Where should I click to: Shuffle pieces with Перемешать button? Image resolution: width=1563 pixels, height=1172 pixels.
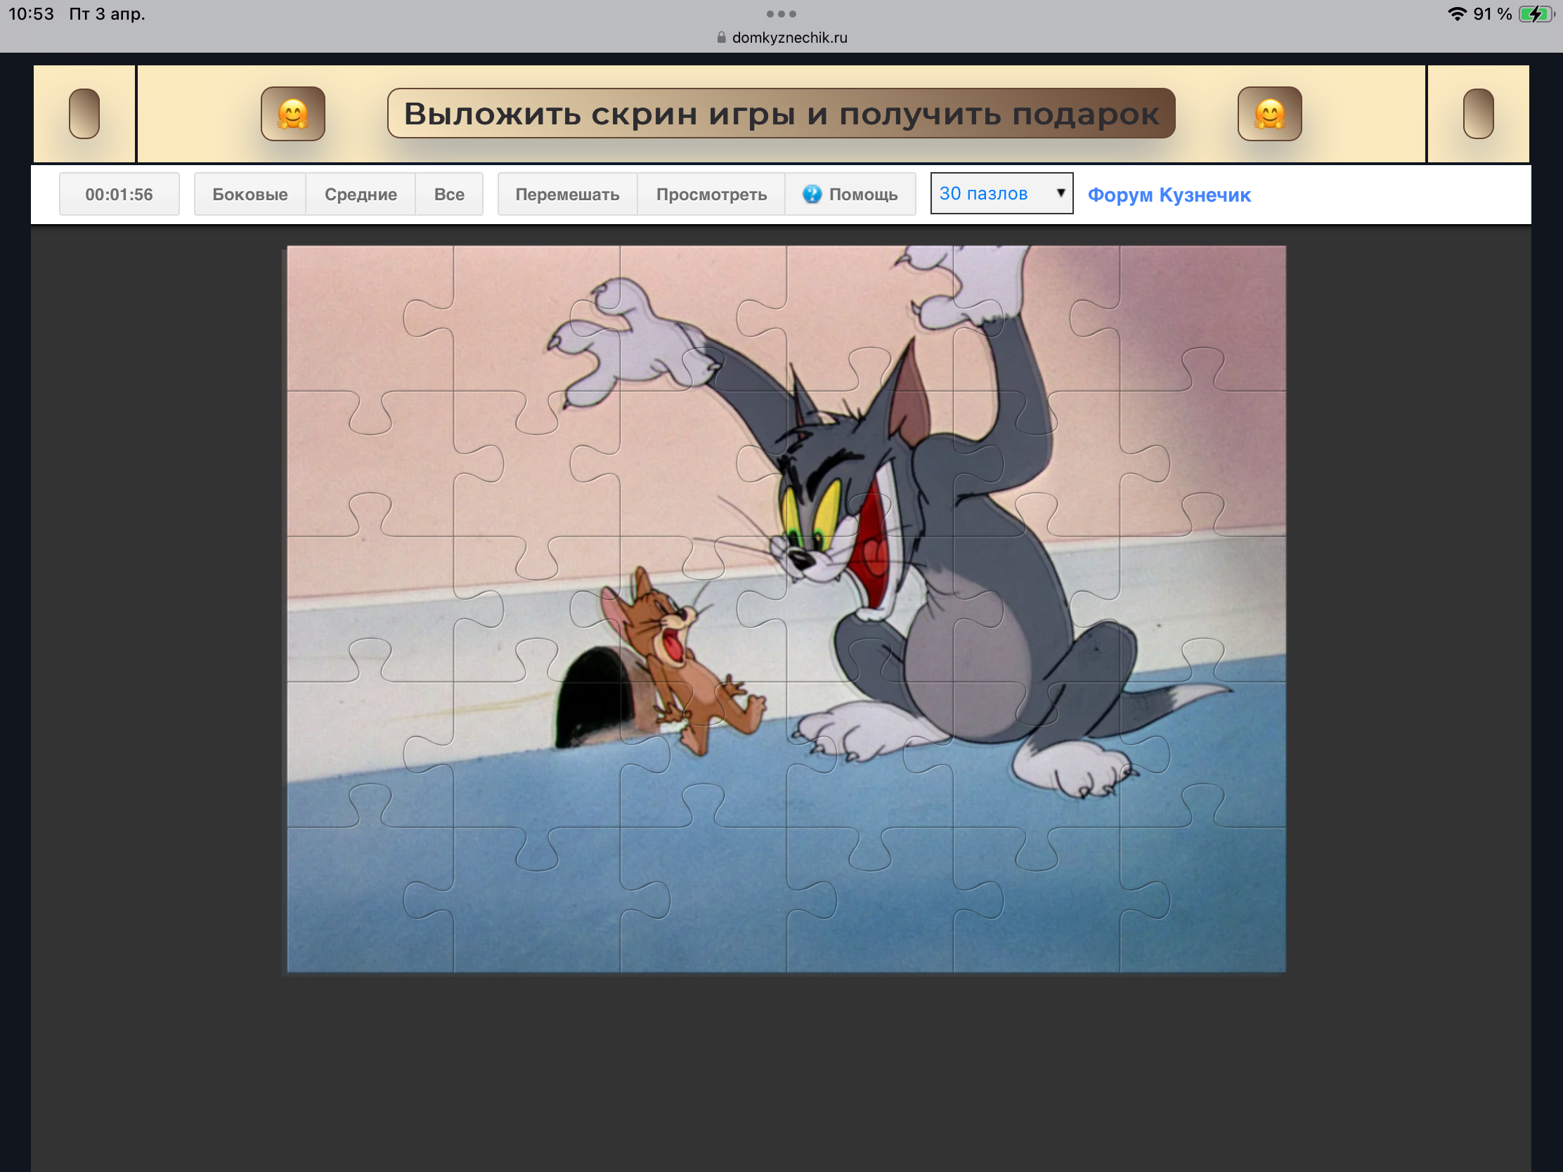coord(566,194)
